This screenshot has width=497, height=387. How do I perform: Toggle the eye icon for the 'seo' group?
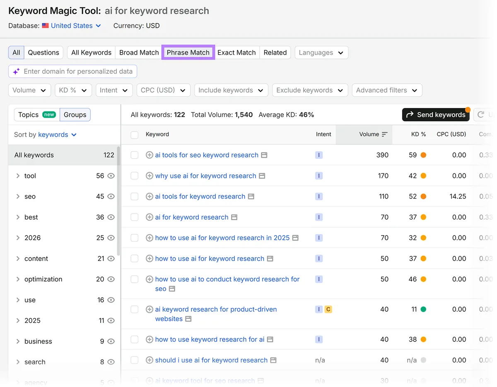click(111, 197)
